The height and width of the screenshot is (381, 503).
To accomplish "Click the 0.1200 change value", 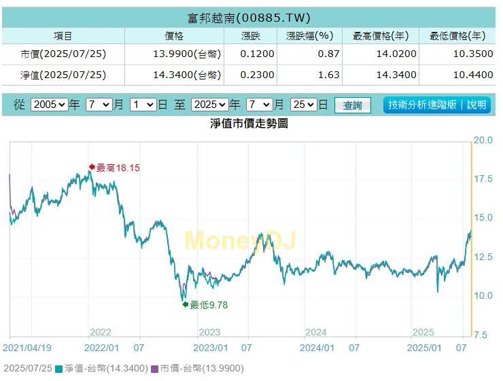I will point(257,54).
